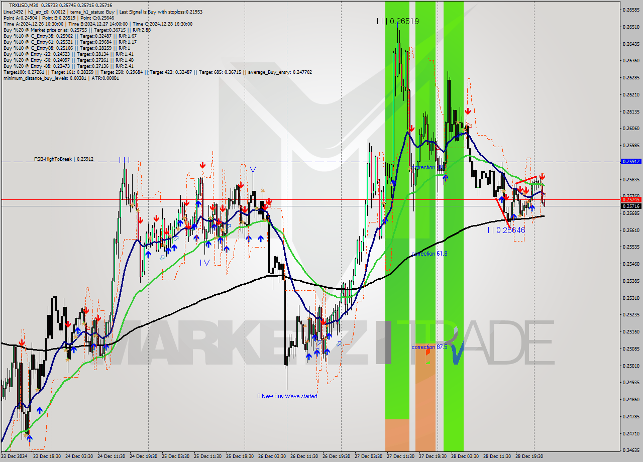Viewport: 643px width, 462px height.
Task: Select the 0.24785 price axis value
Action: click(631, 416)
